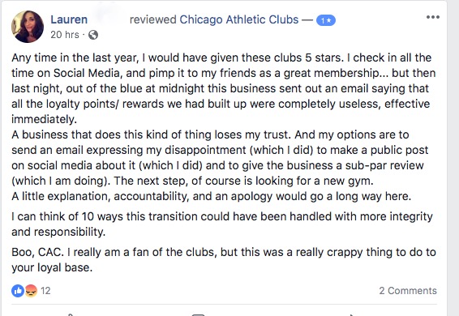459x316 pixels.
Task: Click the 20 hrs timestamp
Action: [x=65, y=35]
